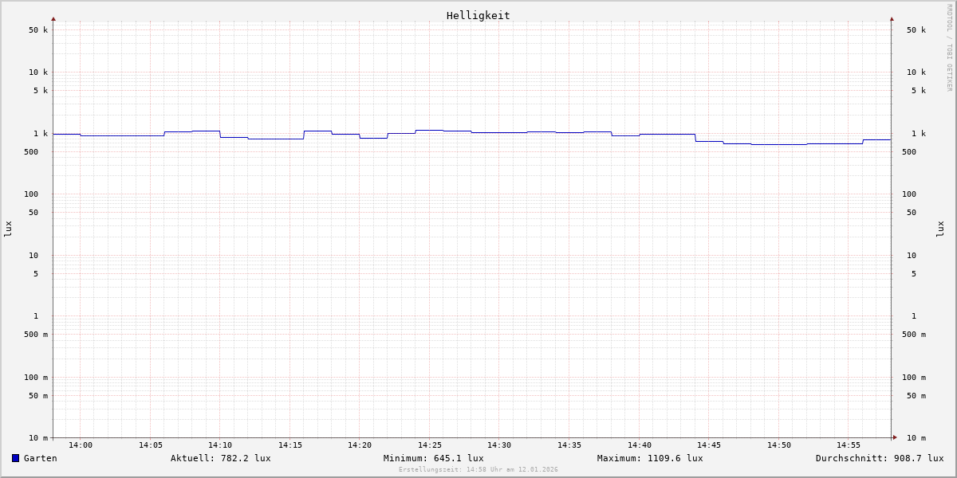Click the 10 m label on right axis
Image resolution: width=957 pixels, height=478 pixels.
tap(916, 438)
